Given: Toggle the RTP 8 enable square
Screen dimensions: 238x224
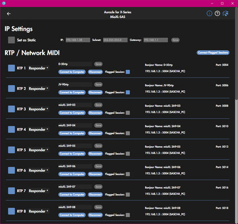Looking at the screenshot, I should 11,211.
